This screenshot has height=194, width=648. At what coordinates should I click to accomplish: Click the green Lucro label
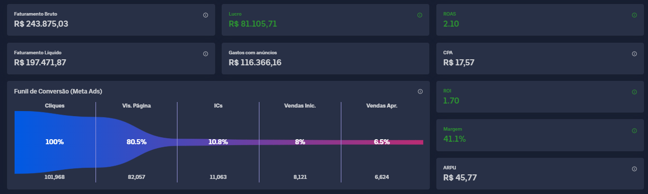tap(235, 14)
